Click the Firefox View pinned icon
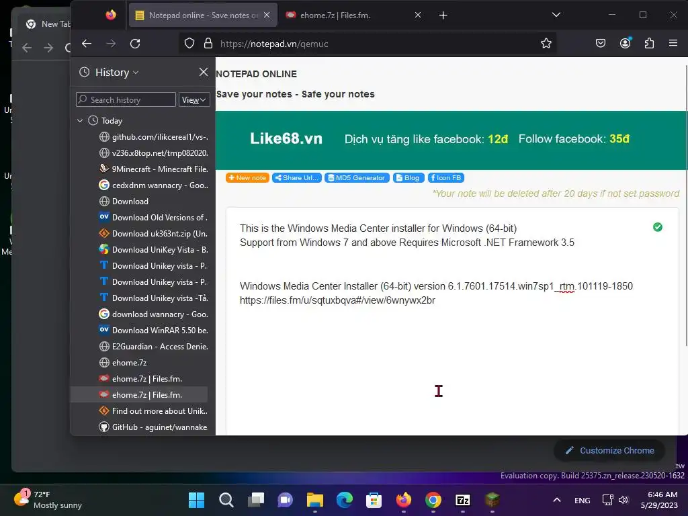 [x=111, y=15]
